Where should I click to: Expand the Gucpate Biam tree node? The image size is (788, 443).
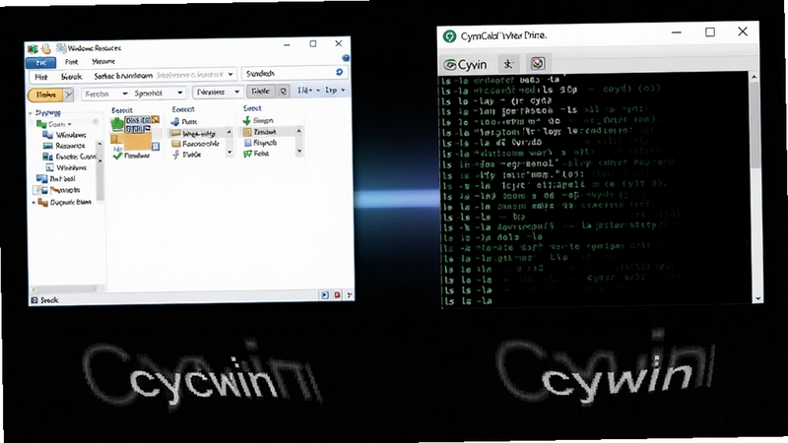(x=33, y=203)
